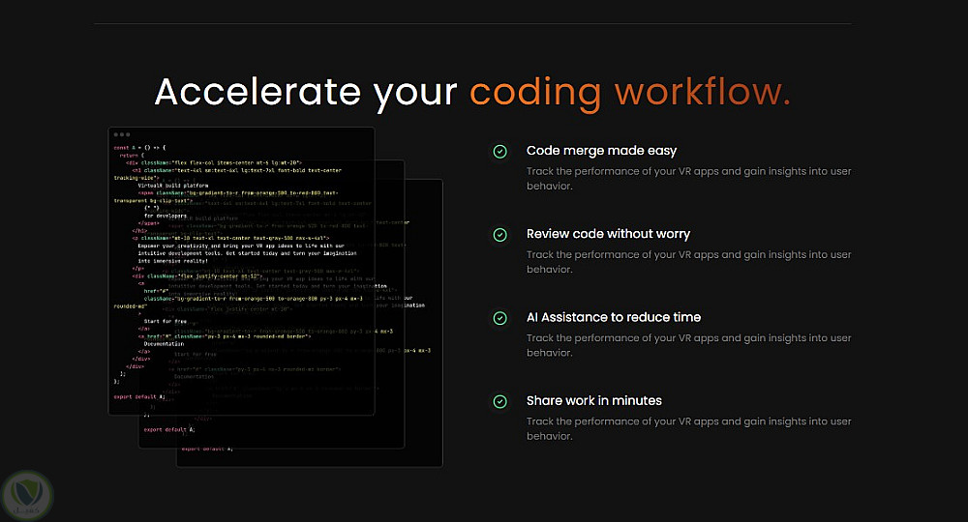Click the checkmark icon beside Share work in minutes
Viewport: 968px width, 522px height.
click(500, 402)
